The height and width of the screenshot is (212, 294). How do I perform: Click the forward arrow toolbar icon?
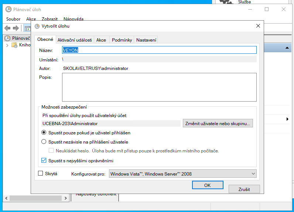coord(16,28)
